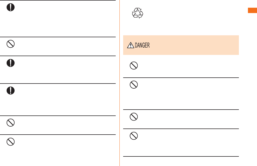Click the first prohibition icon under the DANGER banner
Viewport: 257px width, 166px height.
(134, 66)
